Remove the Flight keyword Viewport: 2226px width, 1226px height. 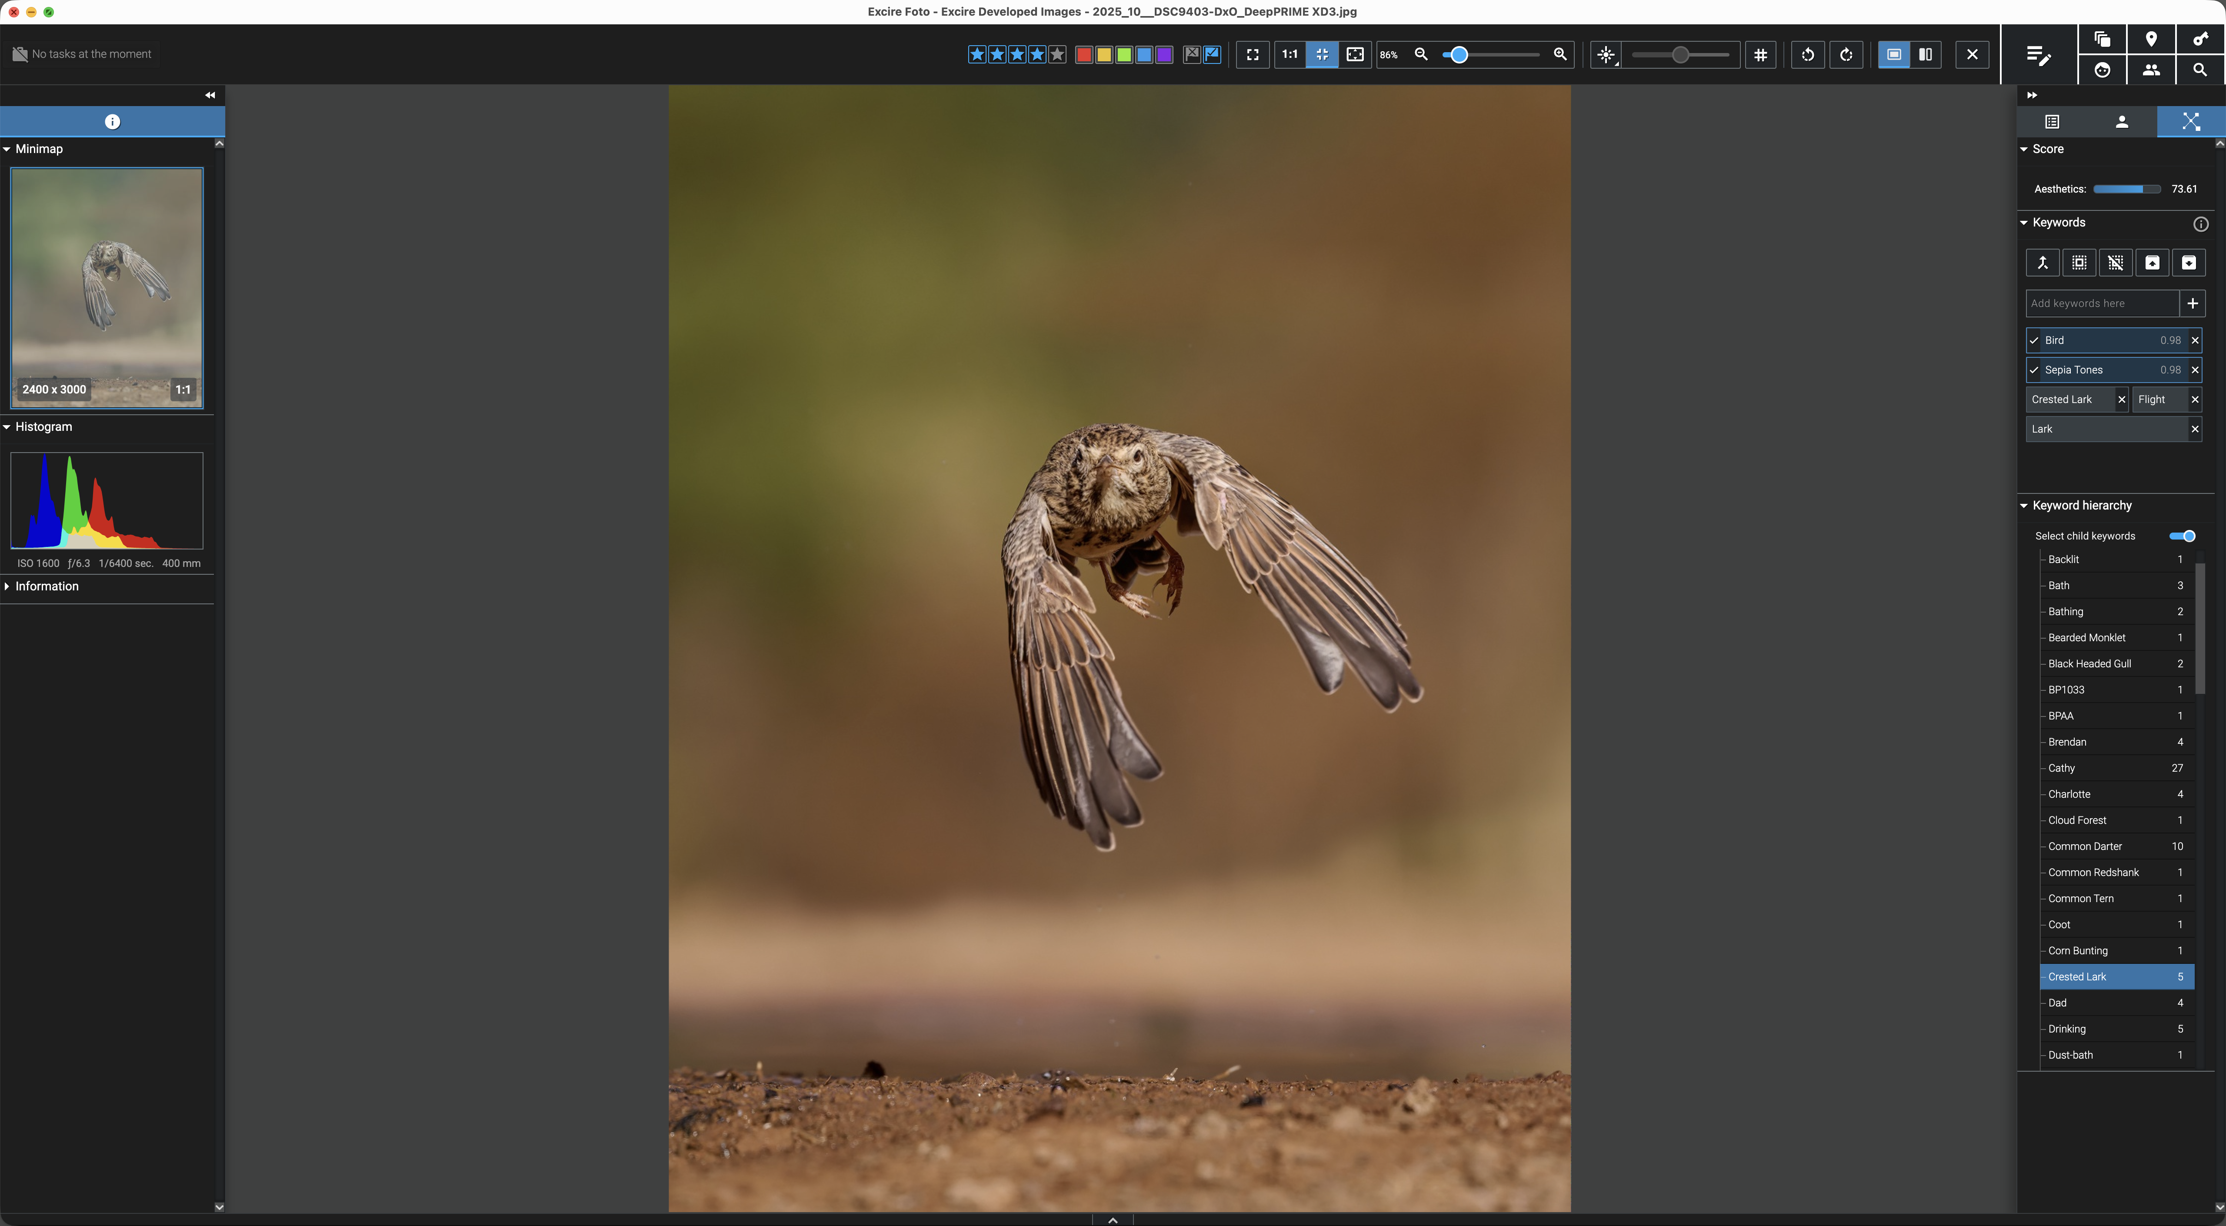[x=2195, y=399]
